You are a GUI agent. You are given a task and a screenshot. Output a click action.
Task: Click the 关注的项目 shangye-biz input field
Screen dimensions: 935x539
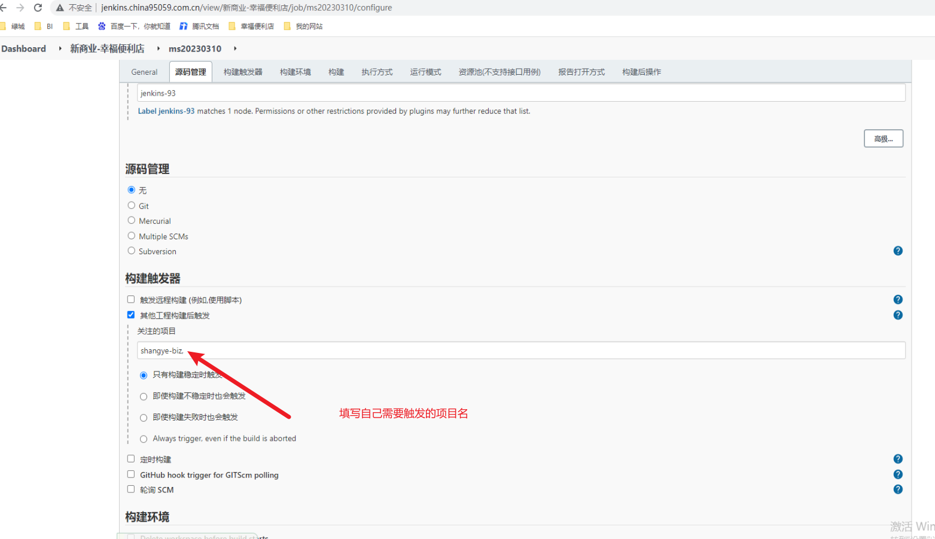[x=521, y=351]
